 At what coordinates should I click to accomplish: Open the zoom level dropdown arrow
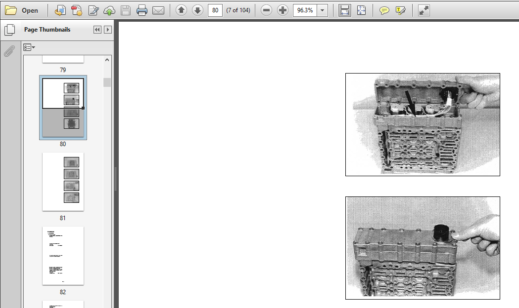(x=323, y=10)
